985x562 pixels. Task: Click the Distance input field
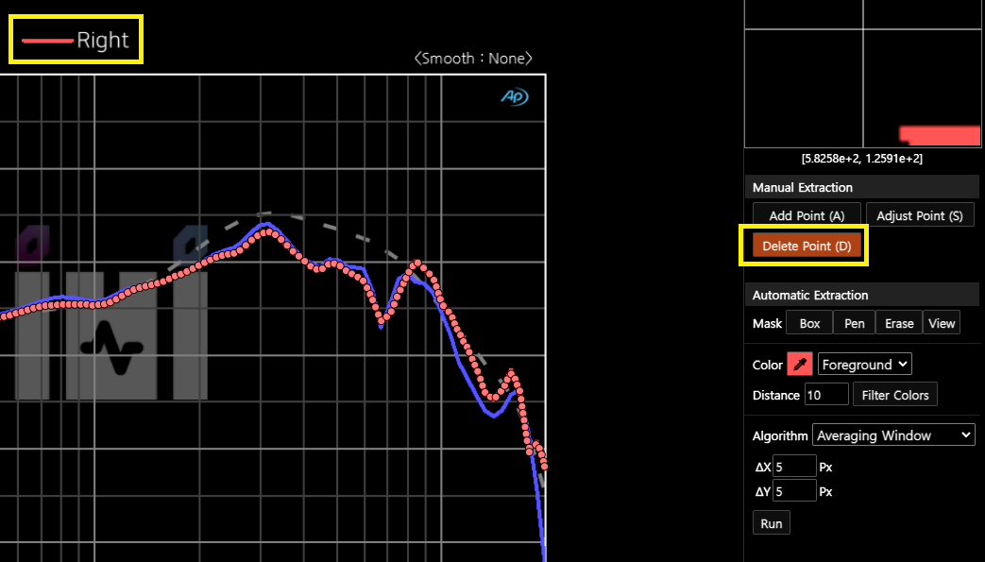826,395
